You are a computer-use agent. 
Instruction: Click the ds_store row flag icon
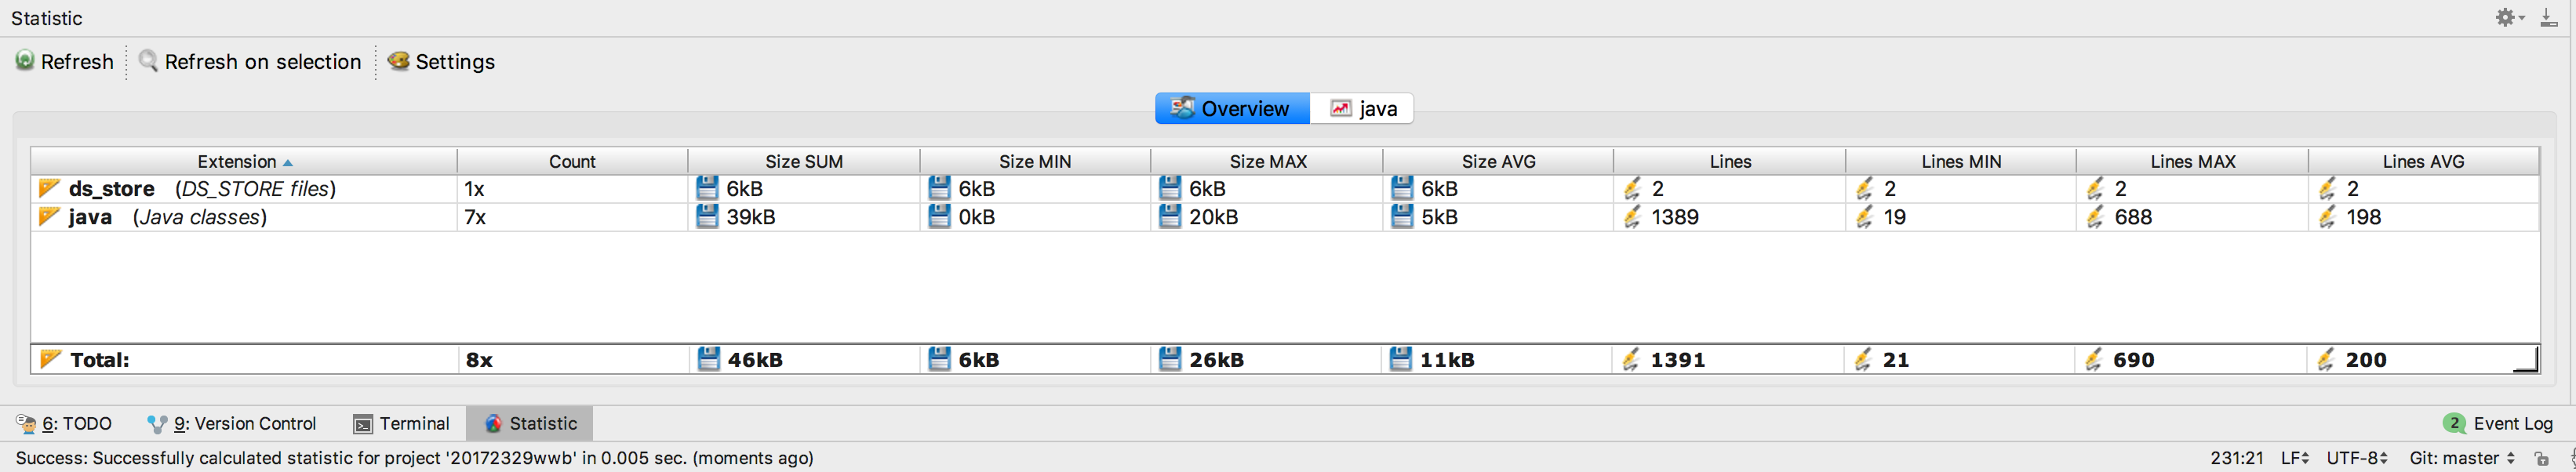(48, 188)
